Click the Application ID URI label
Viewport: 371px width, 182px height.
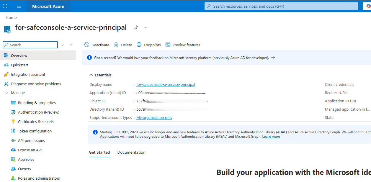click(340, 101)
